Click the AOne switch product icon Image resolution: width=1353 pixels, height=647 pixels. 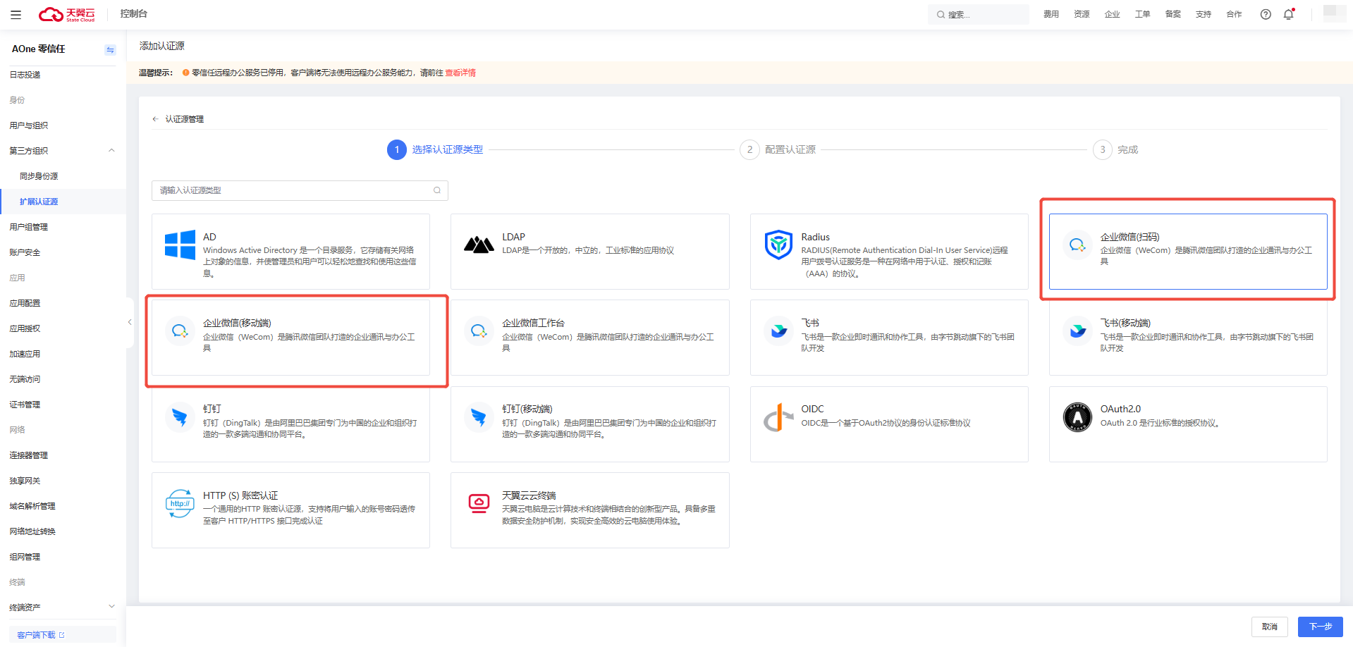[x=110, y=49]
